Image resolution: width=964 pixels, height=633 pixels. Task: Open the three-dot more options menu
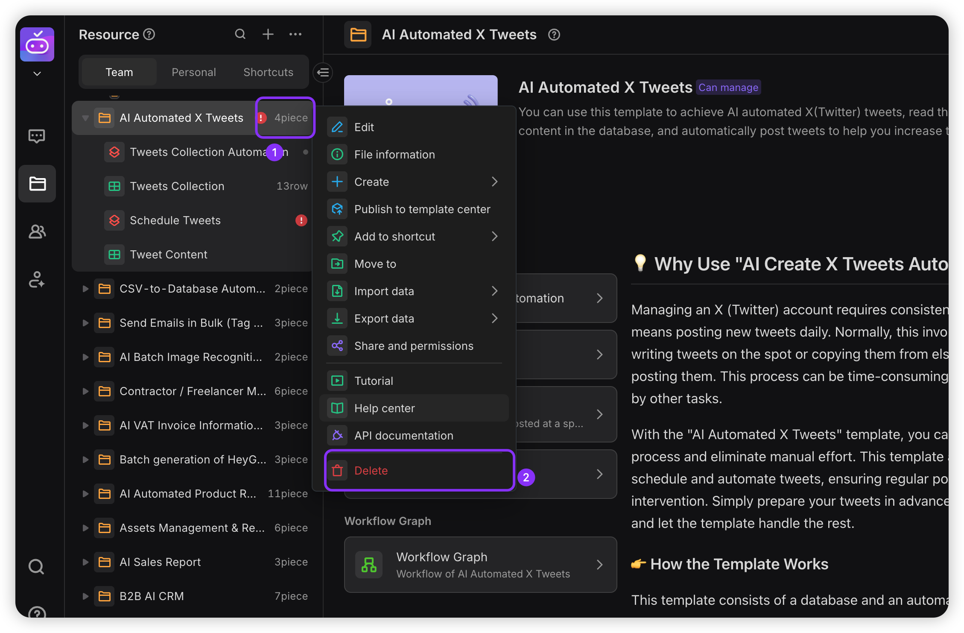point(295,34)
